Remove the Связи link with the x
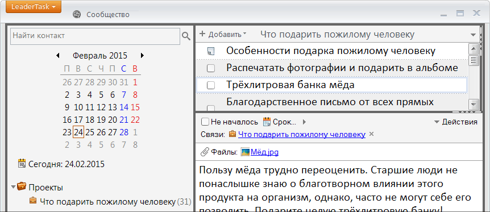 point(371,134)
